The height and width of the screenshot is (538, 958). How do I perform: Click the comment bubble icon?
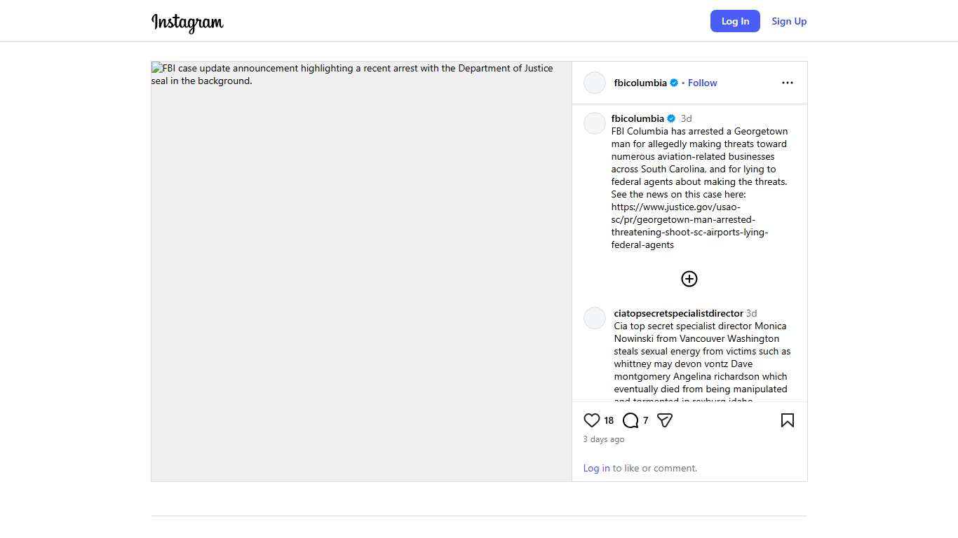point(630,420)
